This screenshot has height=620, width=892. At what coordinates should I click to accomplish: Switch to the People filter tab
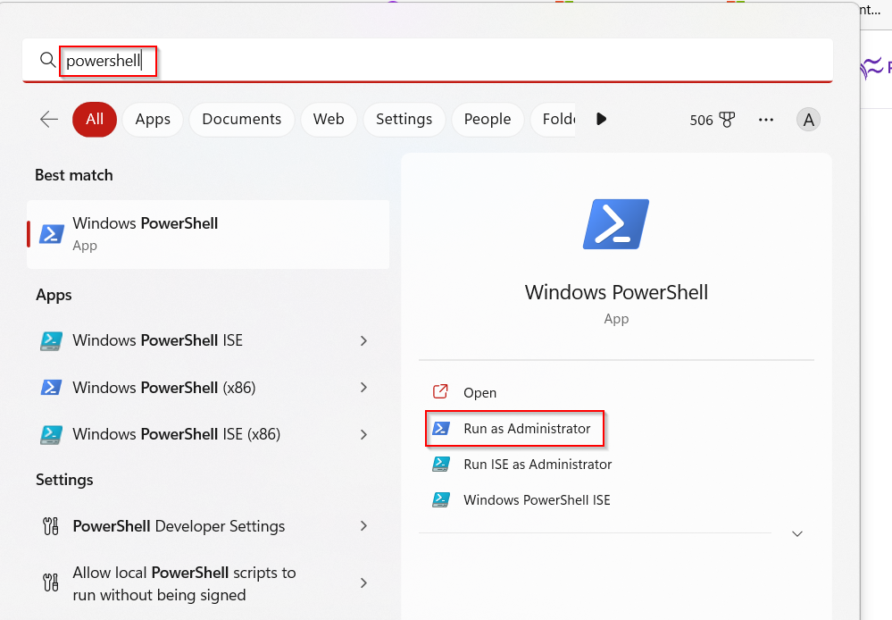[488, 120]
